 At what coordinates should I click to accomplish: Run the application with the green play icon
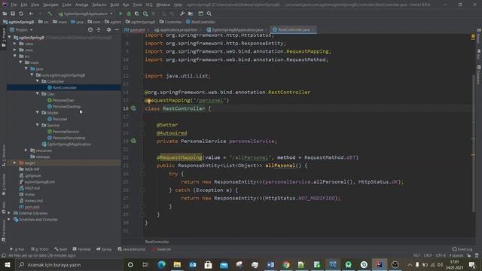pos(120,14)
